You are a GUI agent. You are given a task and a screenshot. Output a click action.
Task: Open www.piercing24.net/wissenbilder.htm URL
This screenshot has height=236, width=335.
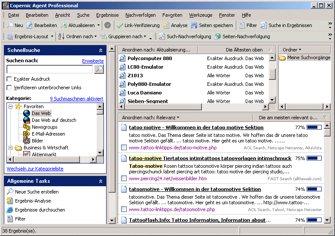[x=168, y=179]
